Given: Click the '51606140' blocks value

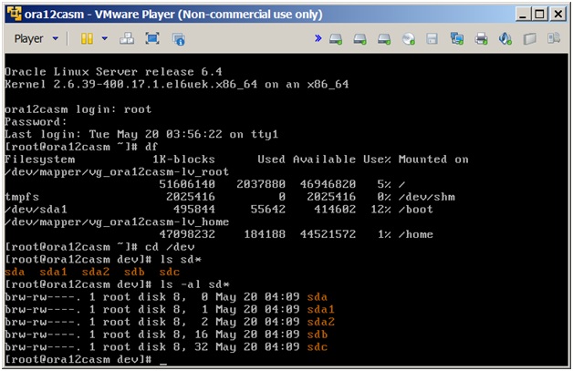Looking at the screenshot, I should pos(187,184).
